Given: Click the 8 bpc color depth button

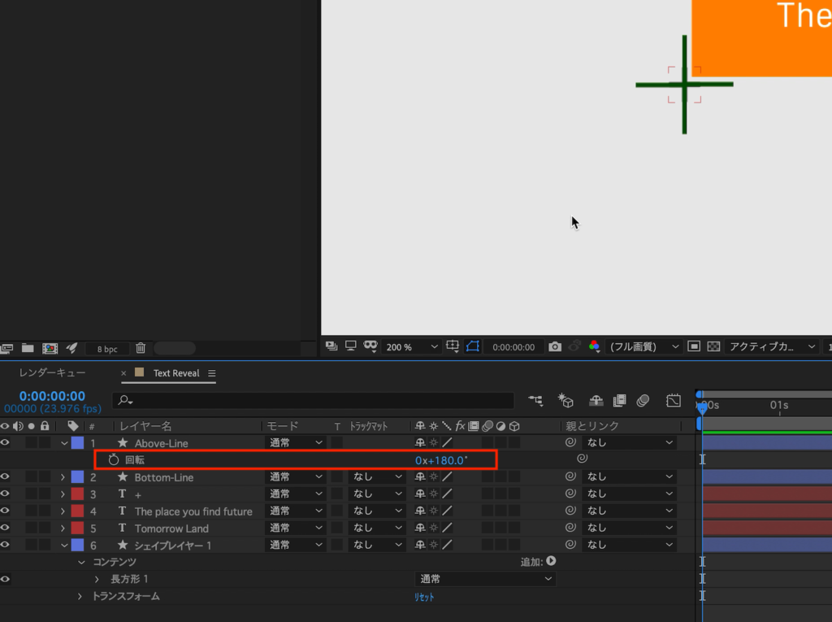Looking at the screenshot, I should pyautogui.click(x=107, y=349).
